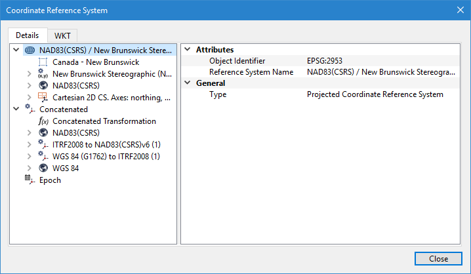Select the Details tab

click(28, 35)
